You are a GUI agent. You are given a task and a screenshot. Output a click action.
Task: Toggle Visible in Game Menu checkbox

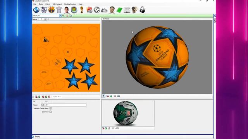(x=50, y=108)
